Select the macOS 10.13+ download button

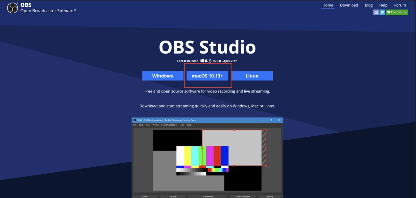pos(207,76)
